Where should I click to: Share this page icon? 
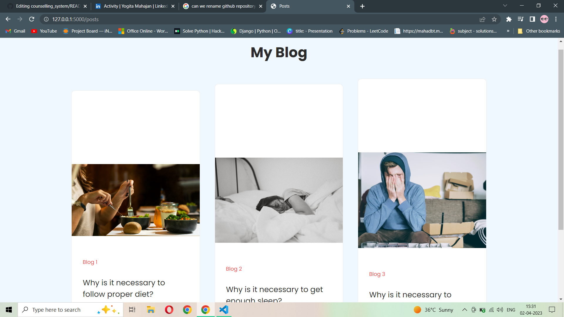[482, 19]
